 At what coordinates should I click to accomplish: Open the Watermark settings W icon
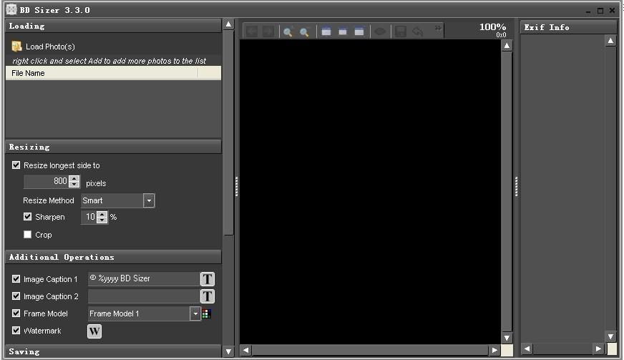pyautogui.click(x=94, y=331)
